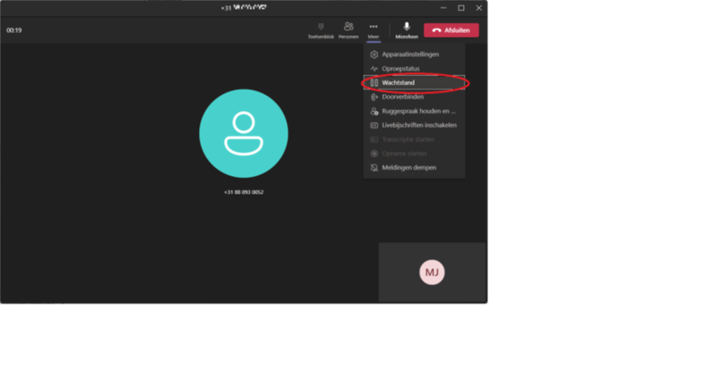
Task: Click the pause icon beside Wachtstand
Action: click(x=374, y=83)
